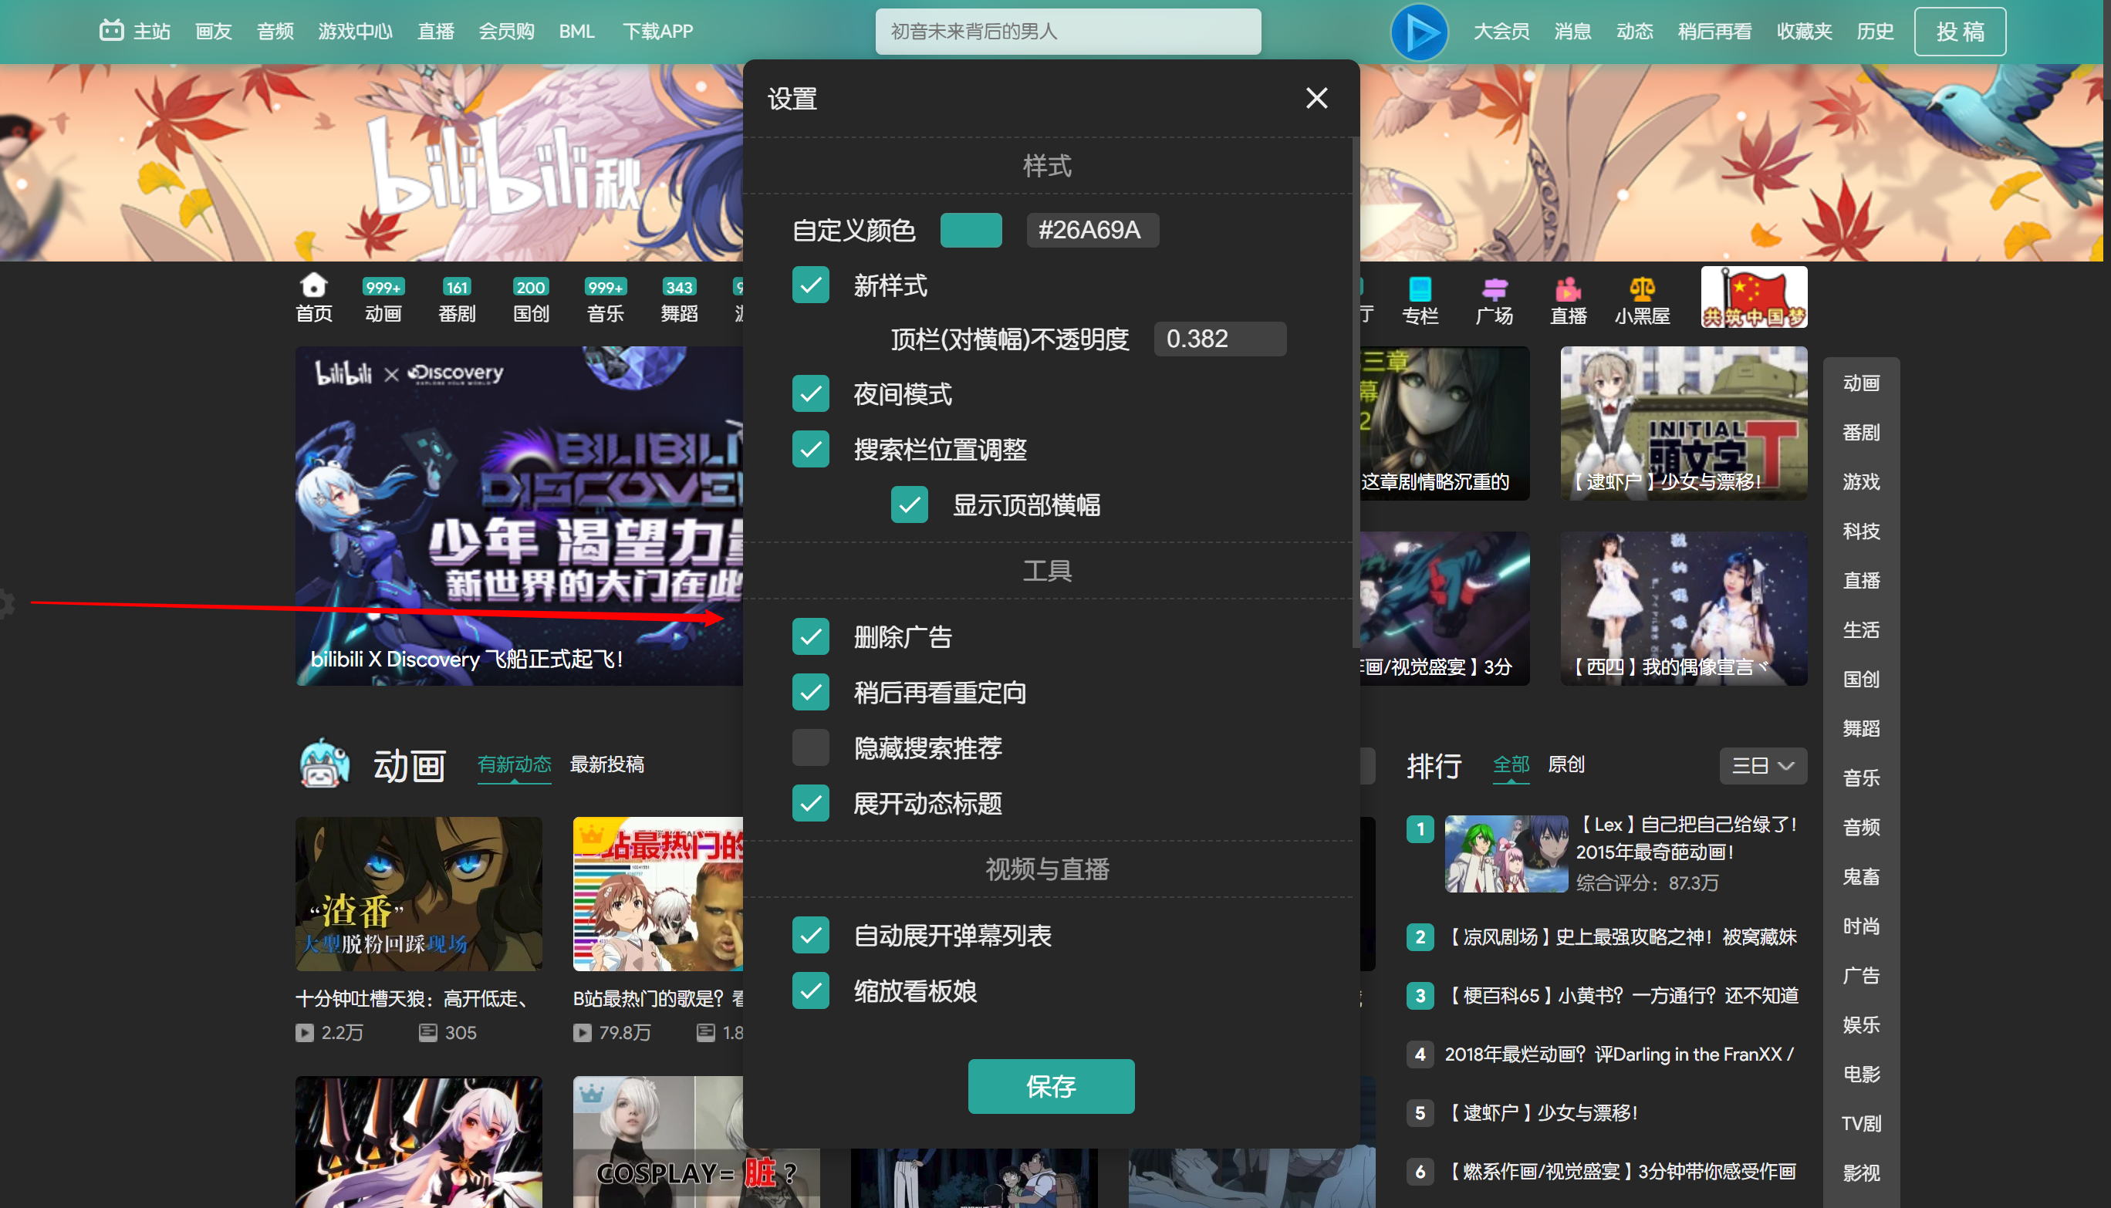The image size is (2111, 1208).
Task: Click the blue play avatar icon
Action: [1419, 32]
